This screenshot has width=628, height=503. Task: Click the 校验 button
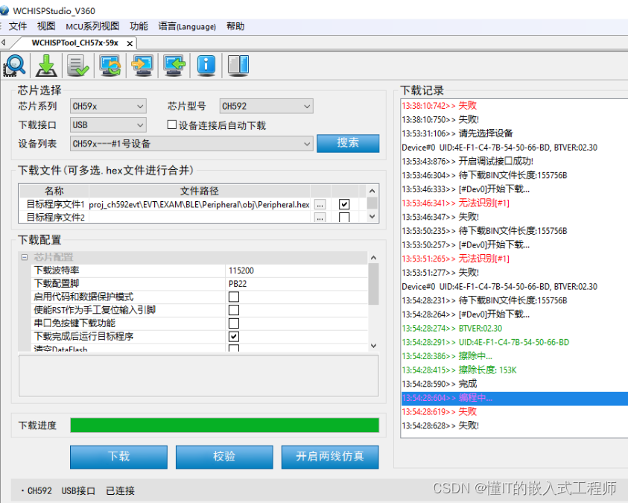[x=224, y=457]
